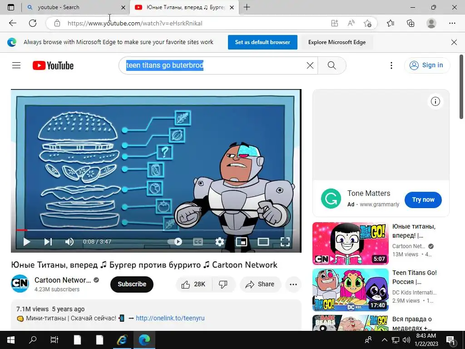Go back to the previous page
Screen dimensions: 465x349
click(x=12, y=23)
